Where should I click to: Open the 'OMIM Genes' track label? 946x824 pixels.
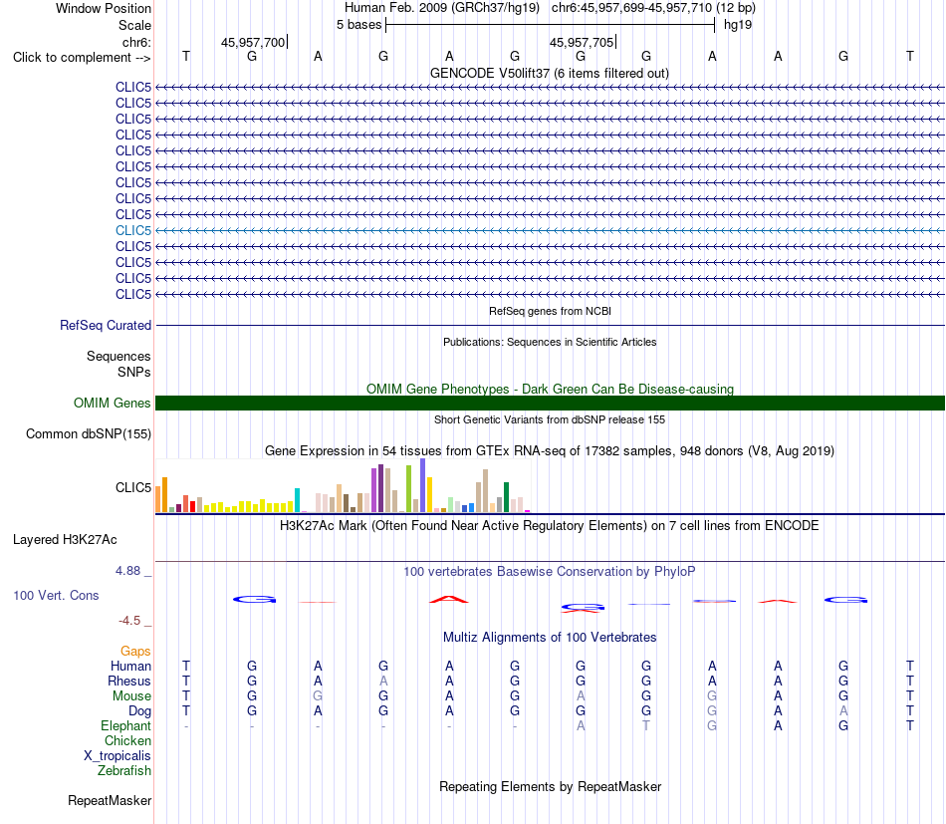(113, 403)
